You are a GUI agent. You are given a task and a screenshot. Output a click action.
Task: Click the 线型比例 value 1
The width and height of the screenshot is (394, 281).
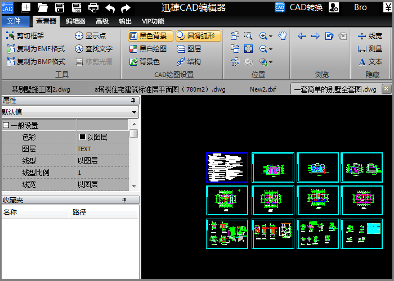[x=103, y=173]
